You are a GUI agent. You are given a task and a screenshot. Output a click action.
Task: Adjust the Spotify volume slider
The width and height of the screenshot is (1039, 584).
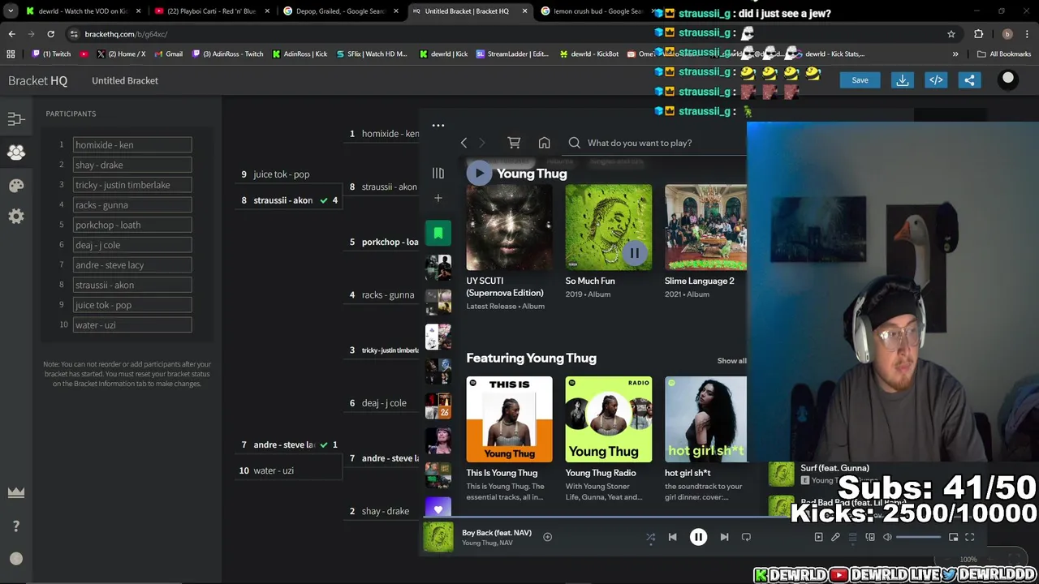(x=918, y=537)
